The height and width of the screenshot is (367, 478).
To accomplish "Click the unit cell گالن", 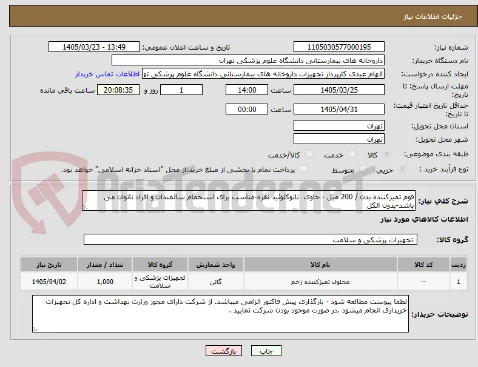I will click(215, 282).
